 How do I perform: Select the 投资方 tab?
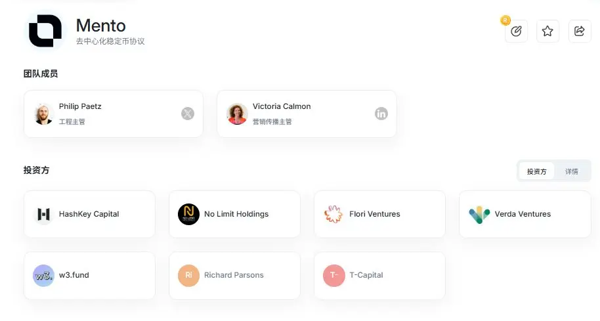pyautogui.click(x=536, y=171)
